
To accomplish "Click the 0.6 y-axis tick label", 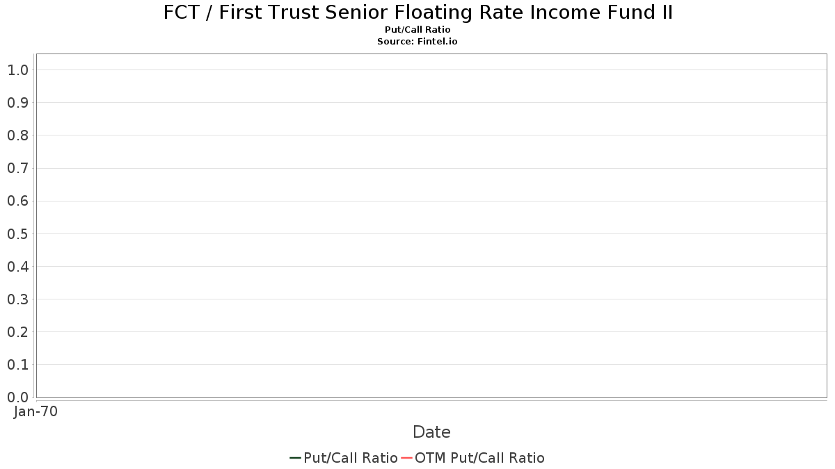I will (x=18, y=201).
